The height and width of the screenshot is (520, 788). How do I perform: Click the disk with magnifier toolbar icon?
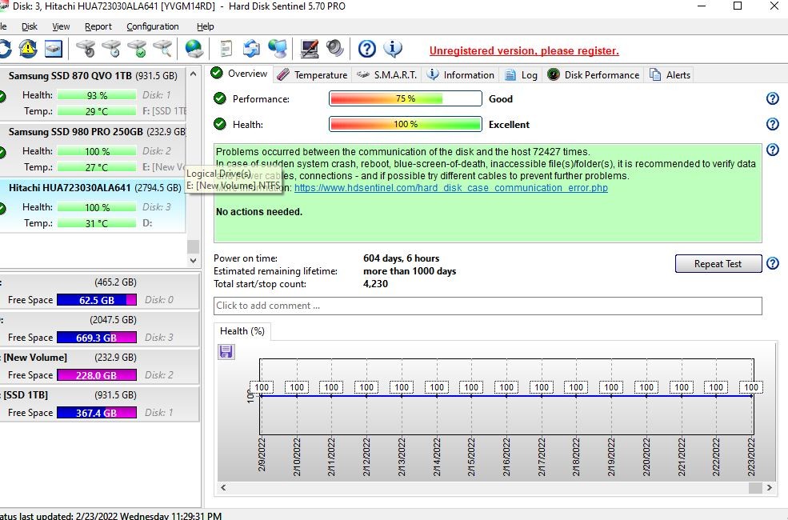pyautogui.click(x=162, y=49)
